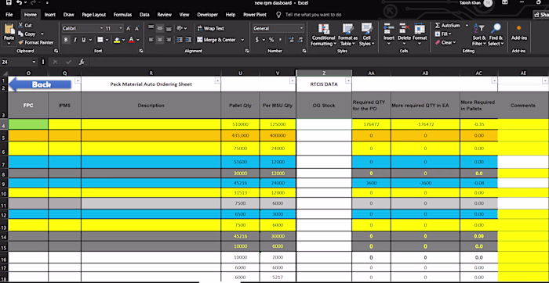Open Sort & Filter menu
Viewport: 549px width, 283px height.
pos(479,35)
